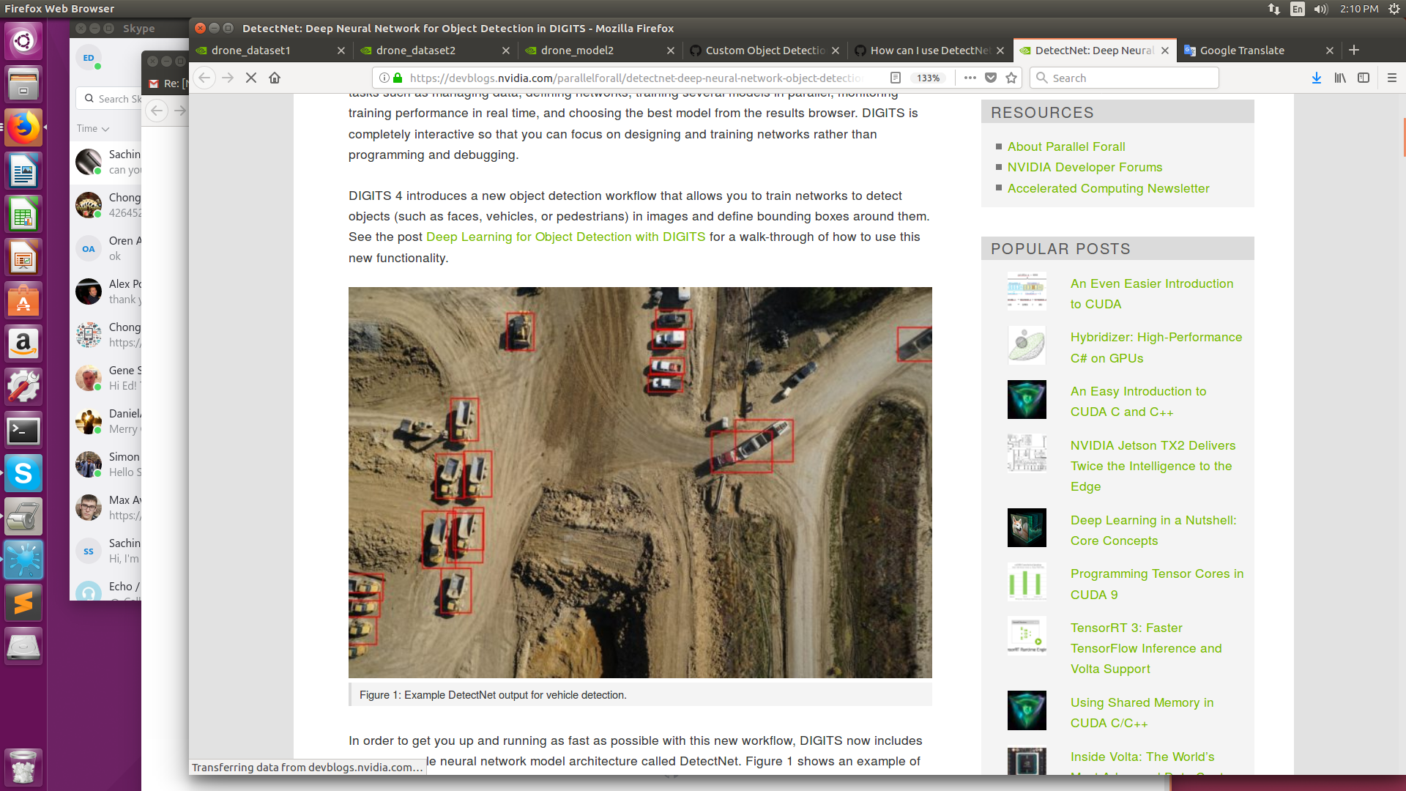Toggle the Firefox sidebar
The width and height of the screenshot is (1406, 791).
[x=1364, y=77]
